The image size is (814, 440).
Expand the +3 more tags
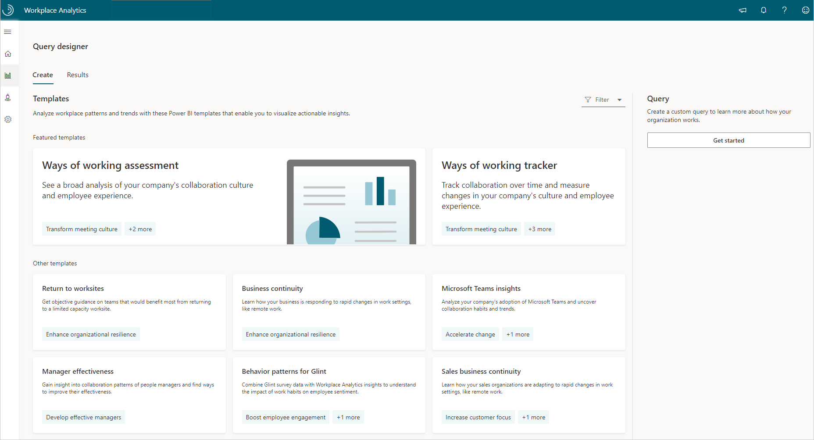click(540, 229)
